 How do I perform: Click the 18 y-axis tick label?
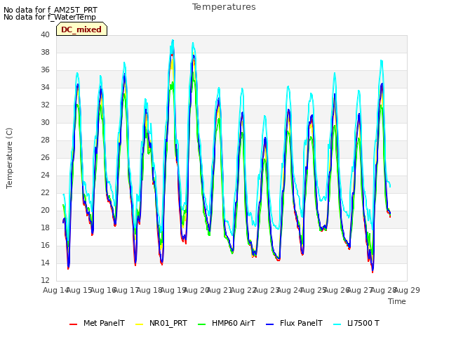click(x=45, y=227)
